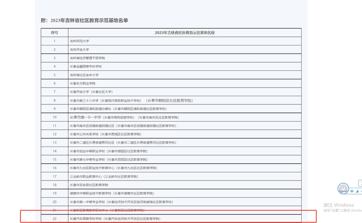
Task: Click the 附:2023年吉林省社区教育示范基地名单 heading
Action: pyautogui.click(x=85, y=21)
